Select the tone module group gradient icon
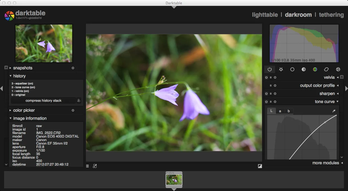348x191 pixels. (x=303, y=69)
